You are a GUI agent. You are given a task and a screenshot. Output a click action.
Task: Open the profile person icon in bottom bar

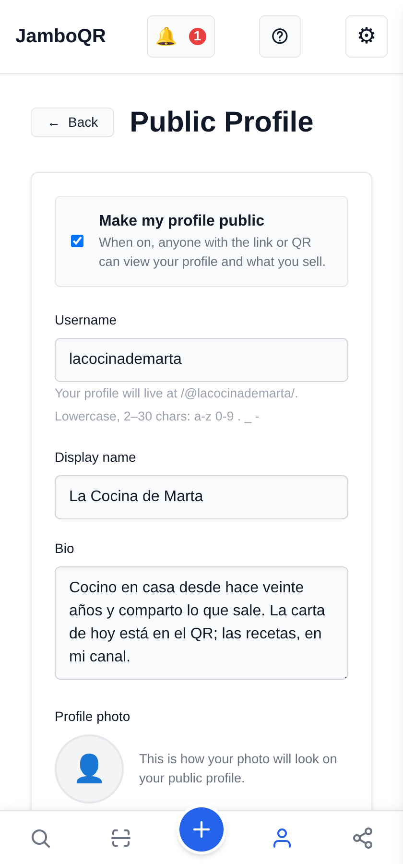[282, 838]
